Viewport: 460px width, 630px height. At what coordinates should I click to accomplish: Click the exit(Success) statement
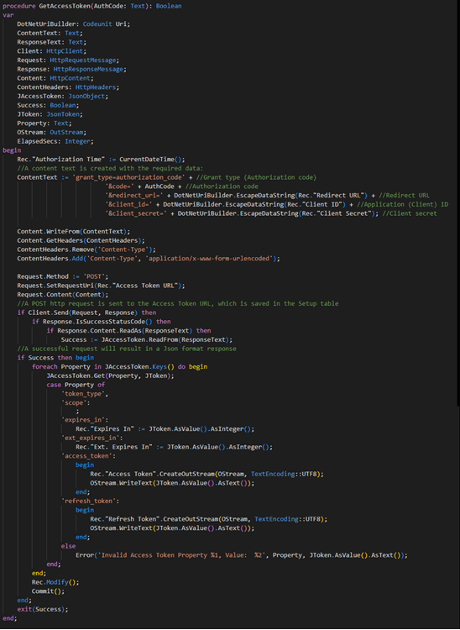43,610
